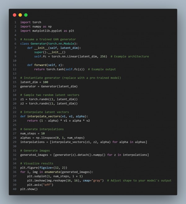Image resolution: width=186 pixels, height=204 pixels.
Task: Click 'matplotlib.pyplot' on line 3
Action: (47, 31)
